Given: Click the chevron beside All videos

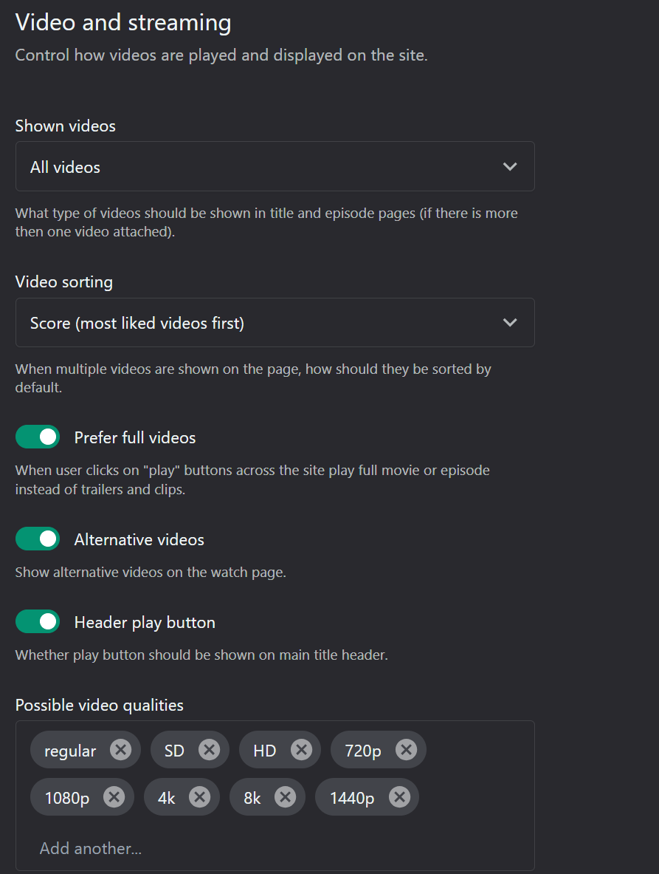Looking at the screenshot, I should coord(510,167).
